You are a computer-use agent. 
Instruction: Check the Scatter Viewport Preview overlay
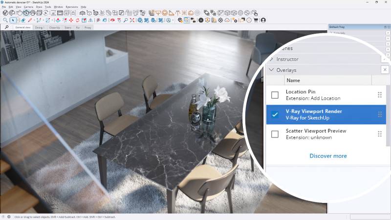tap(275, 134)
